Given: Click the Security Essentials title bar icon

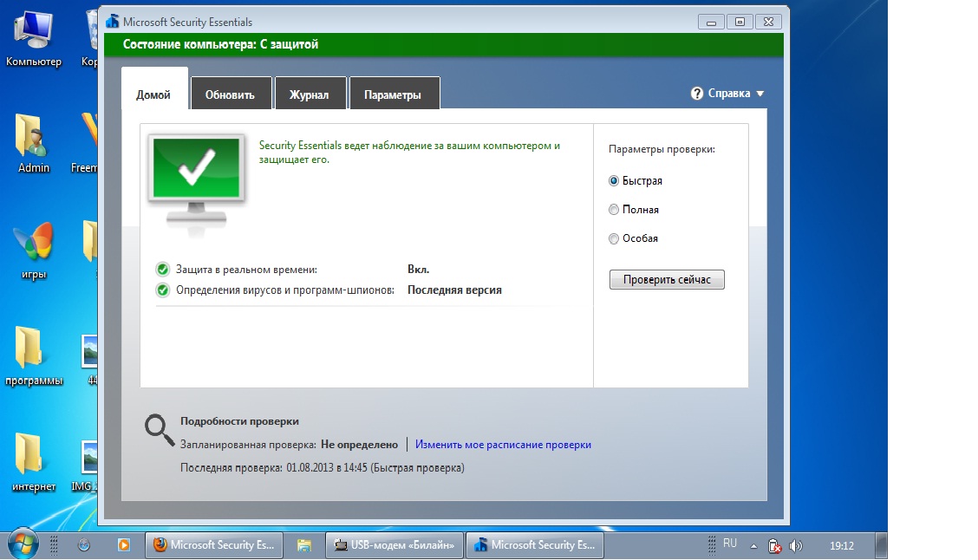Looking at the screenshot, I should tap(112, 22).
